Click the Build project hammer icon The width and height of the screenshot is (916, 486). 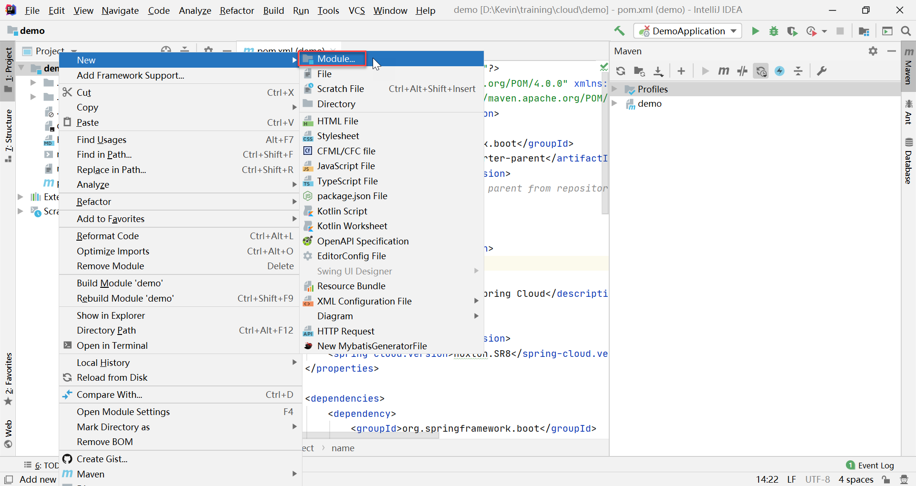click(x=619, y=31)
